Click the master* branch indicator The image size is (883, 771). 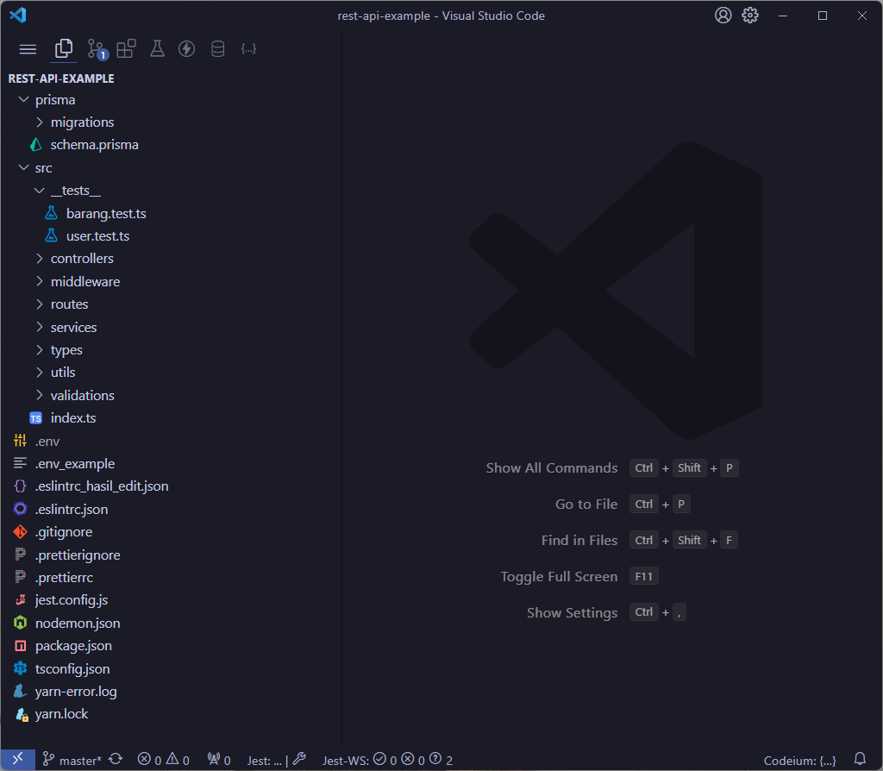72,761
